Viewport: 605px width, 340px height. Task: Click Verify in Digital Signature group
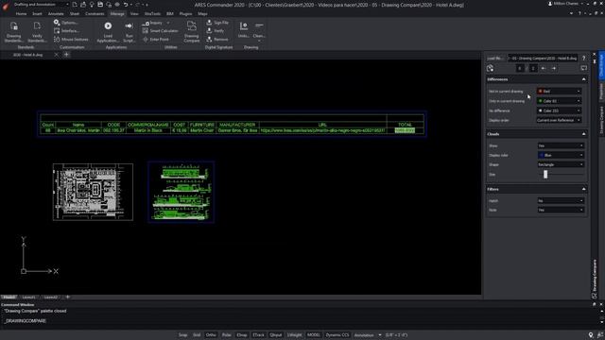tap(216, 31)
